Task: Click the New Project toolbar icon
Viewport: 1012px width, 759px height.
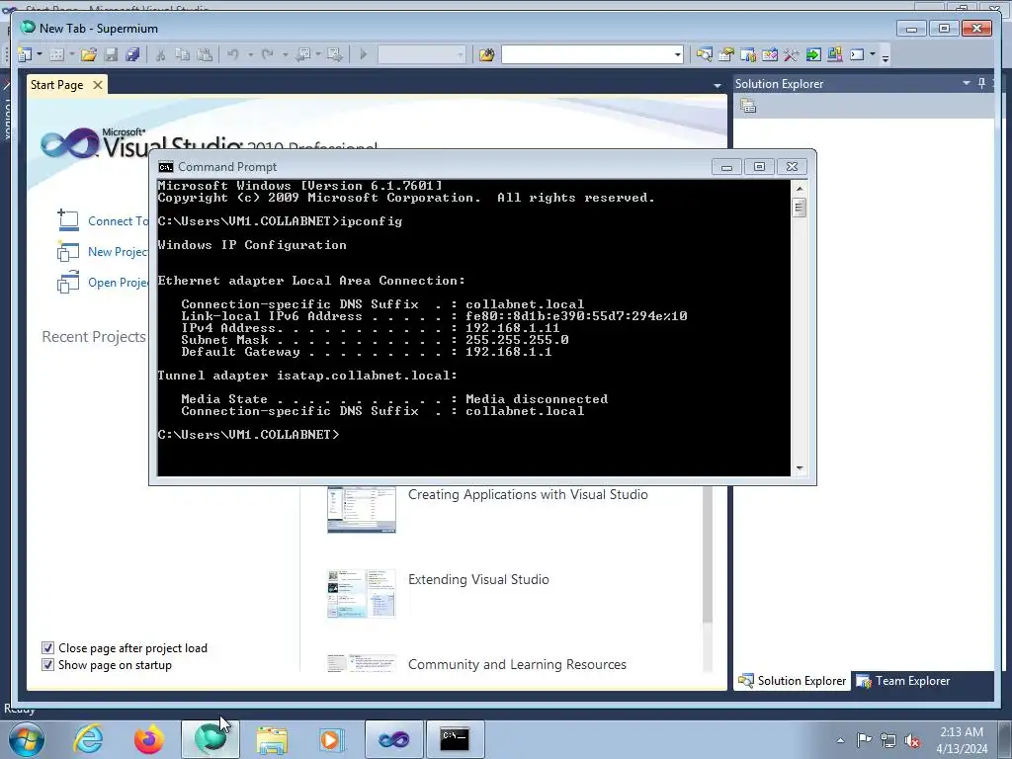Action: 25,55
